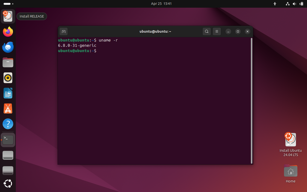Image resolution: width=307 pixels, height=192 pixels.
Task: Click the terminal search icon
Action: pyautogui.click(x=207, y=31)
